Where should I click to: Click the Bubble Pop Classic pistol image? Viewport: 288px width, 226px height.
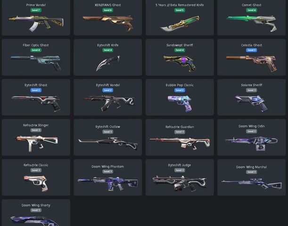coord(180,103)
